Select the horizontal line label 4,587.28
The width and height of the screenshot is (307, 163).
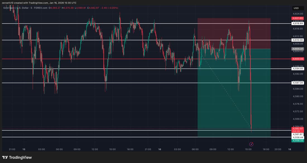tap(298, 83)
